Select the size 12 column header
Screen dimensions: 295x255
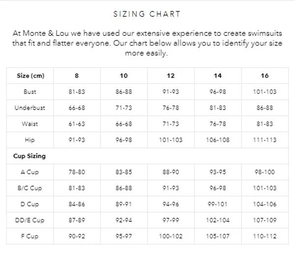point(171,76)
